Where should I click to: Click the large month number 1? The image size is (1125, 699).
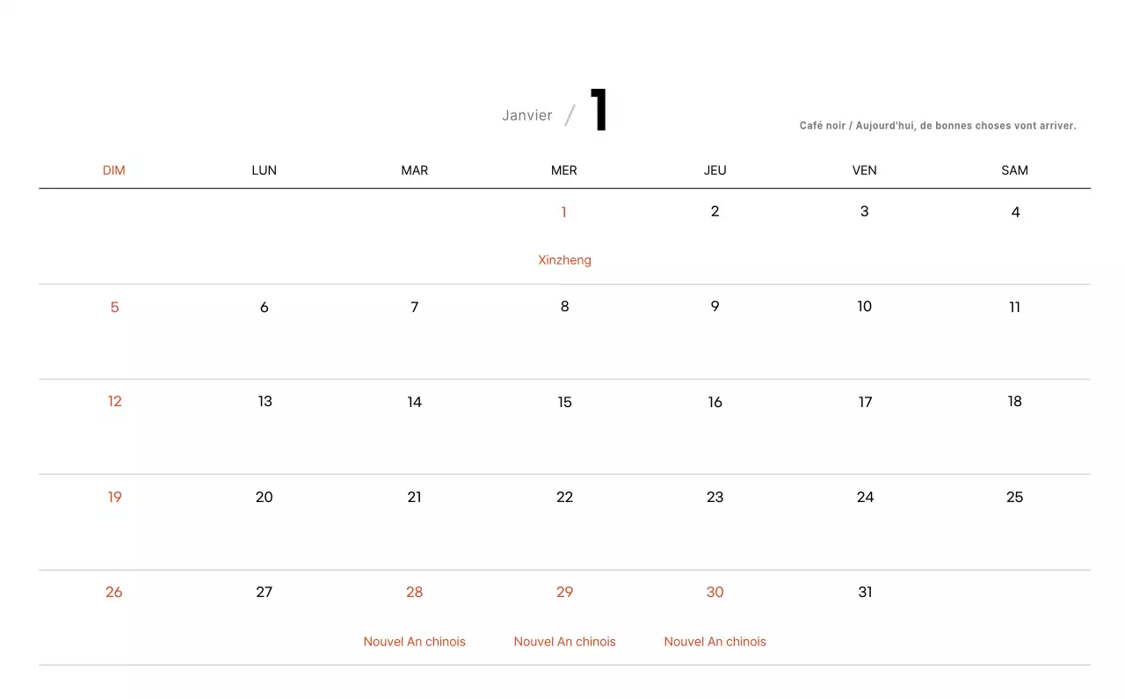click(x=599, y=110)
